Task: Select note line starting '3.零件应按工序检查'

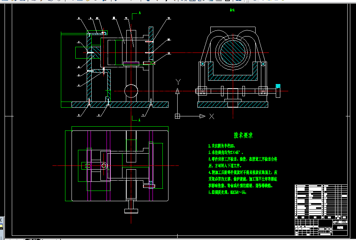Action: [243, 159]
